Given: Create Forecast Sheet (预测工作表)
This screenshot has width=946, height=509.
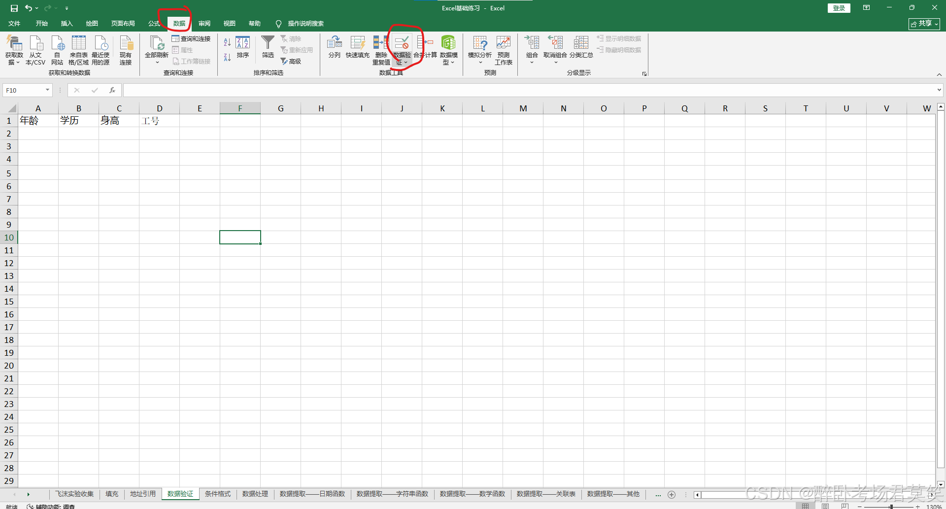Looking at the screenshot, I should [x=504, y=50].
